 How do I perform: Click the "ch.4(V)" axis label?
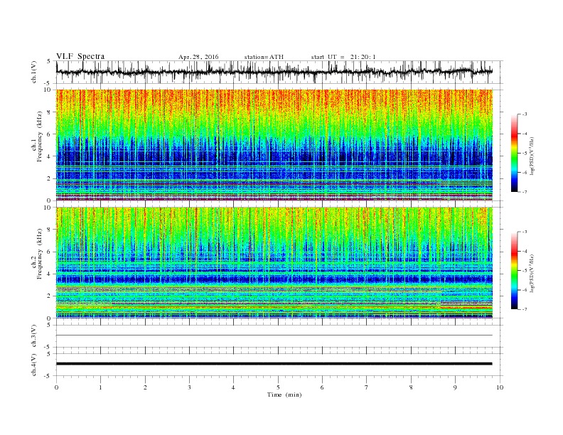click(x=34, y=365)
